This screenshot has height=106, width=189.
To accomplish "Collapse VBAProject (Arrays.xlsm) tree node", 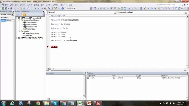I will pyautogui.click(x=17, y=18).
